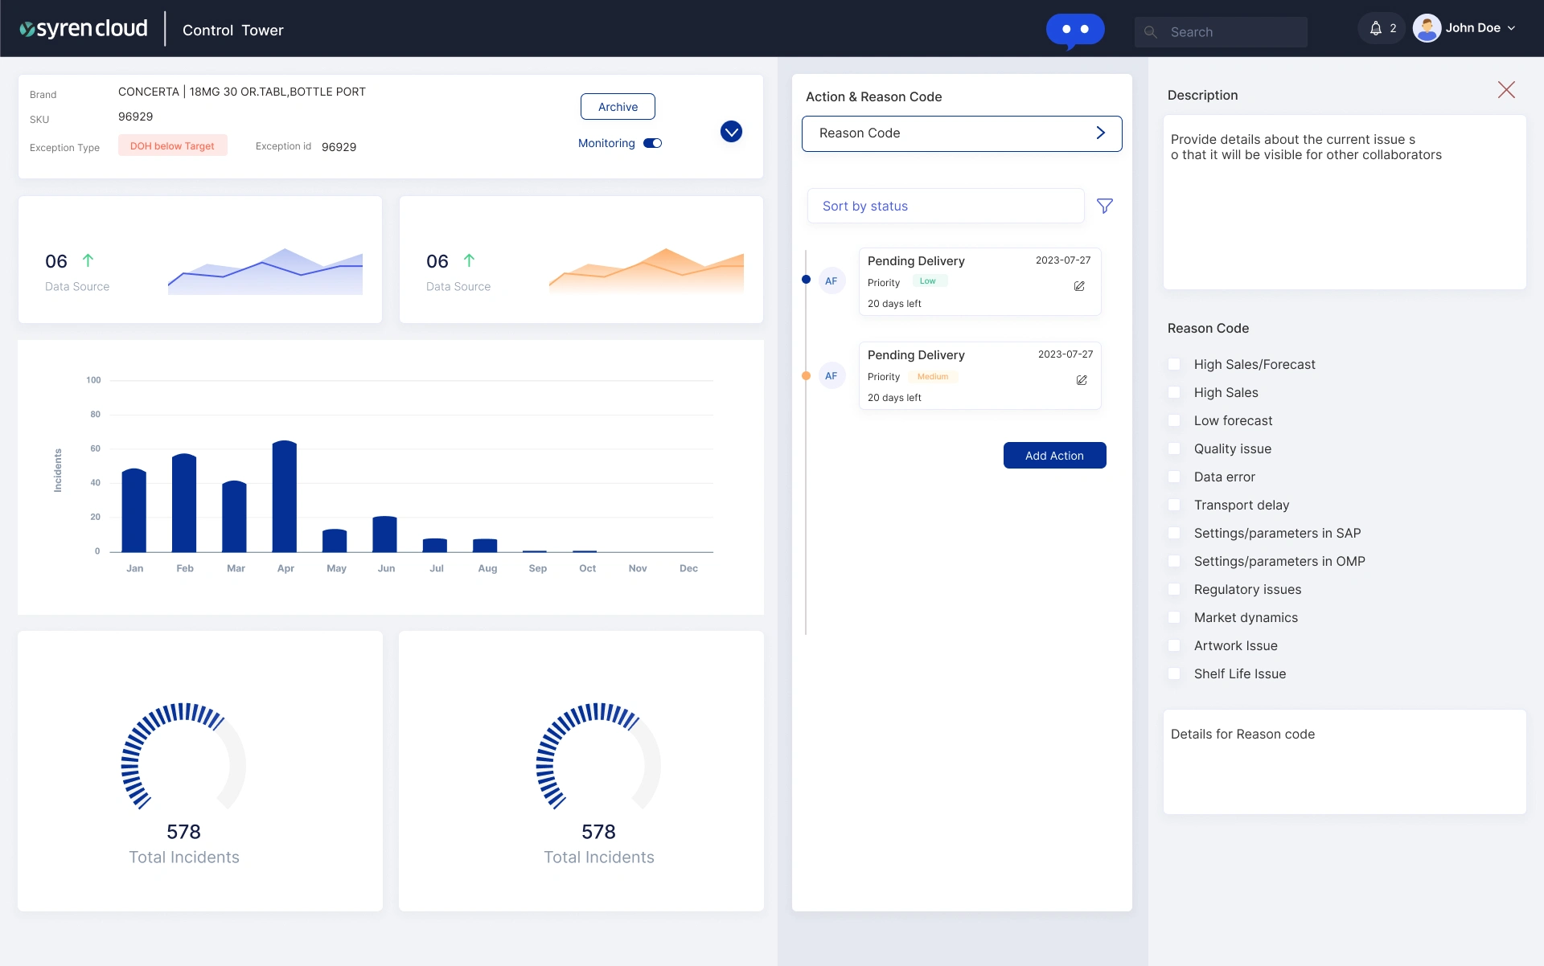The height and width of the screenshot is (966, 1544).
Task: Check the High Sales/Forecast checkbox
Action: click(1174, 364)
